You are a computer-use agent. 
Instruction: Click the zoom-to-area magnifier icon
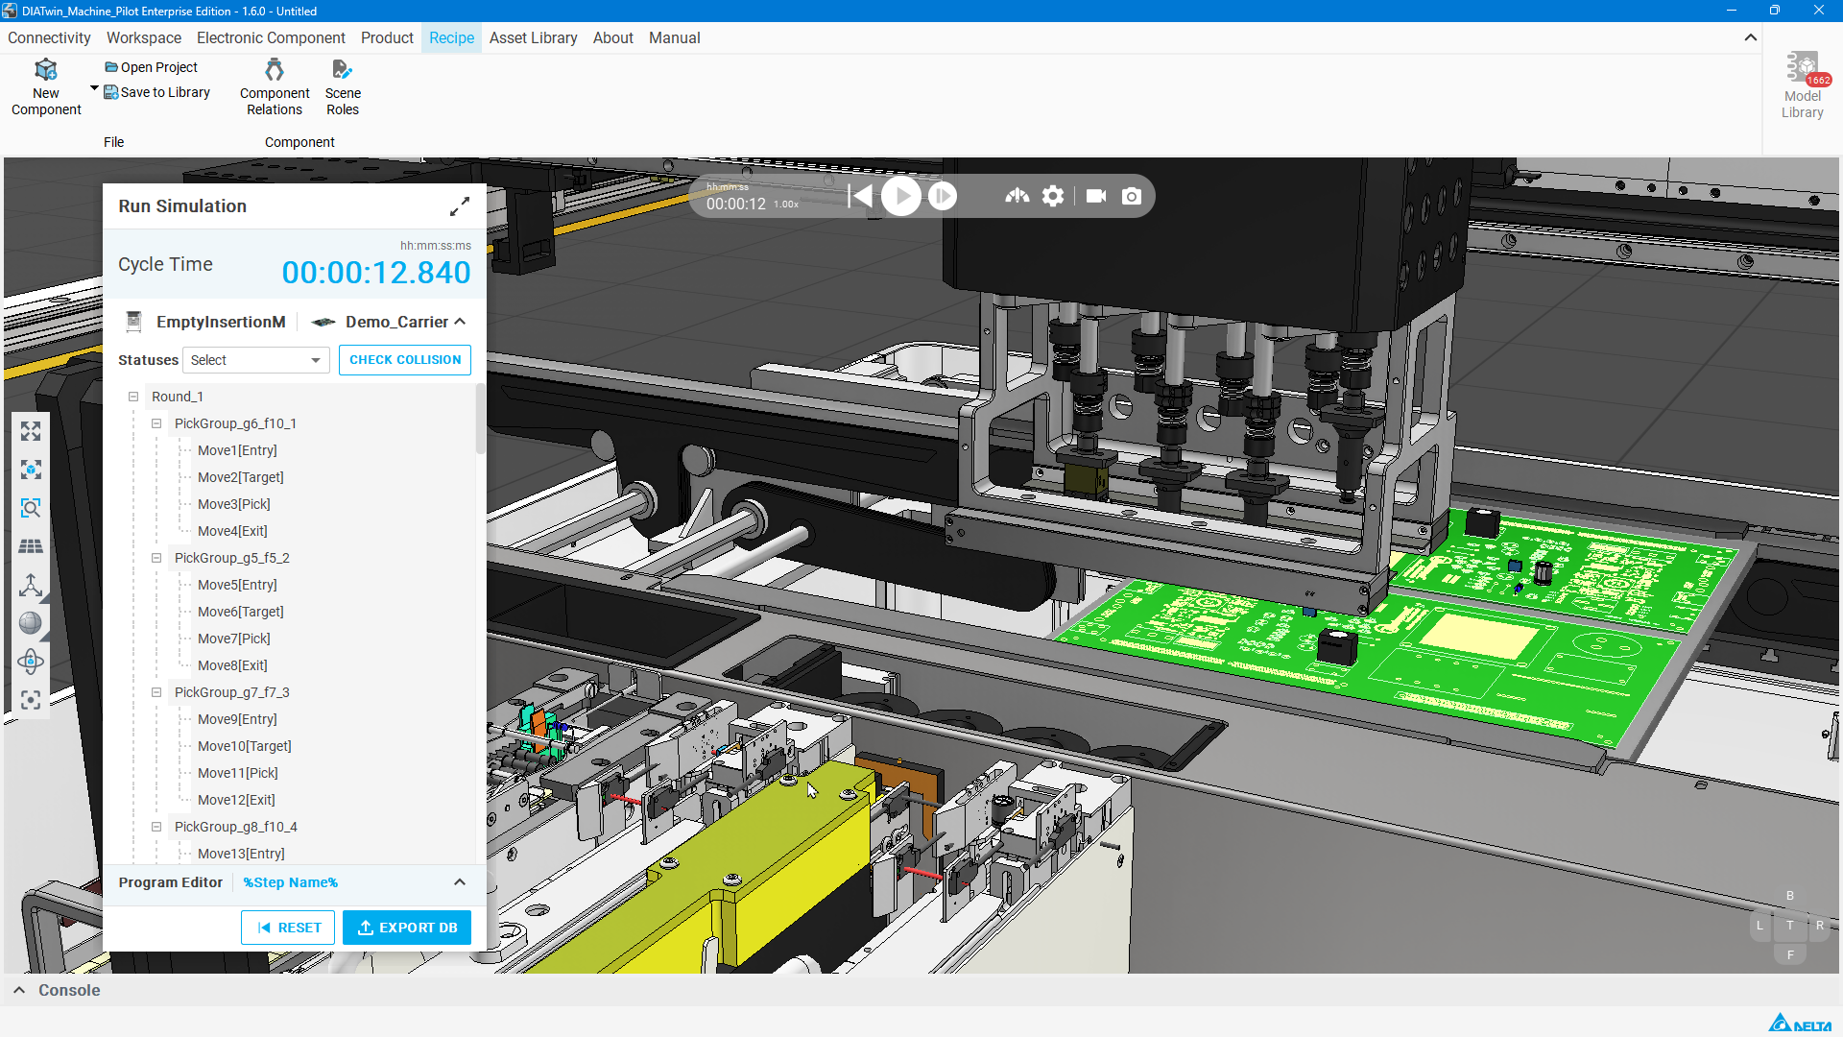[x=31, y=508]
